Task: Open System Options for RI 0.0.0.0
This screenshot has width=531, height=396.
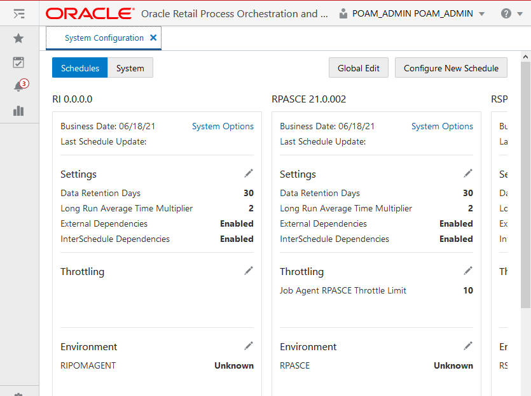Action: [223, 126]
